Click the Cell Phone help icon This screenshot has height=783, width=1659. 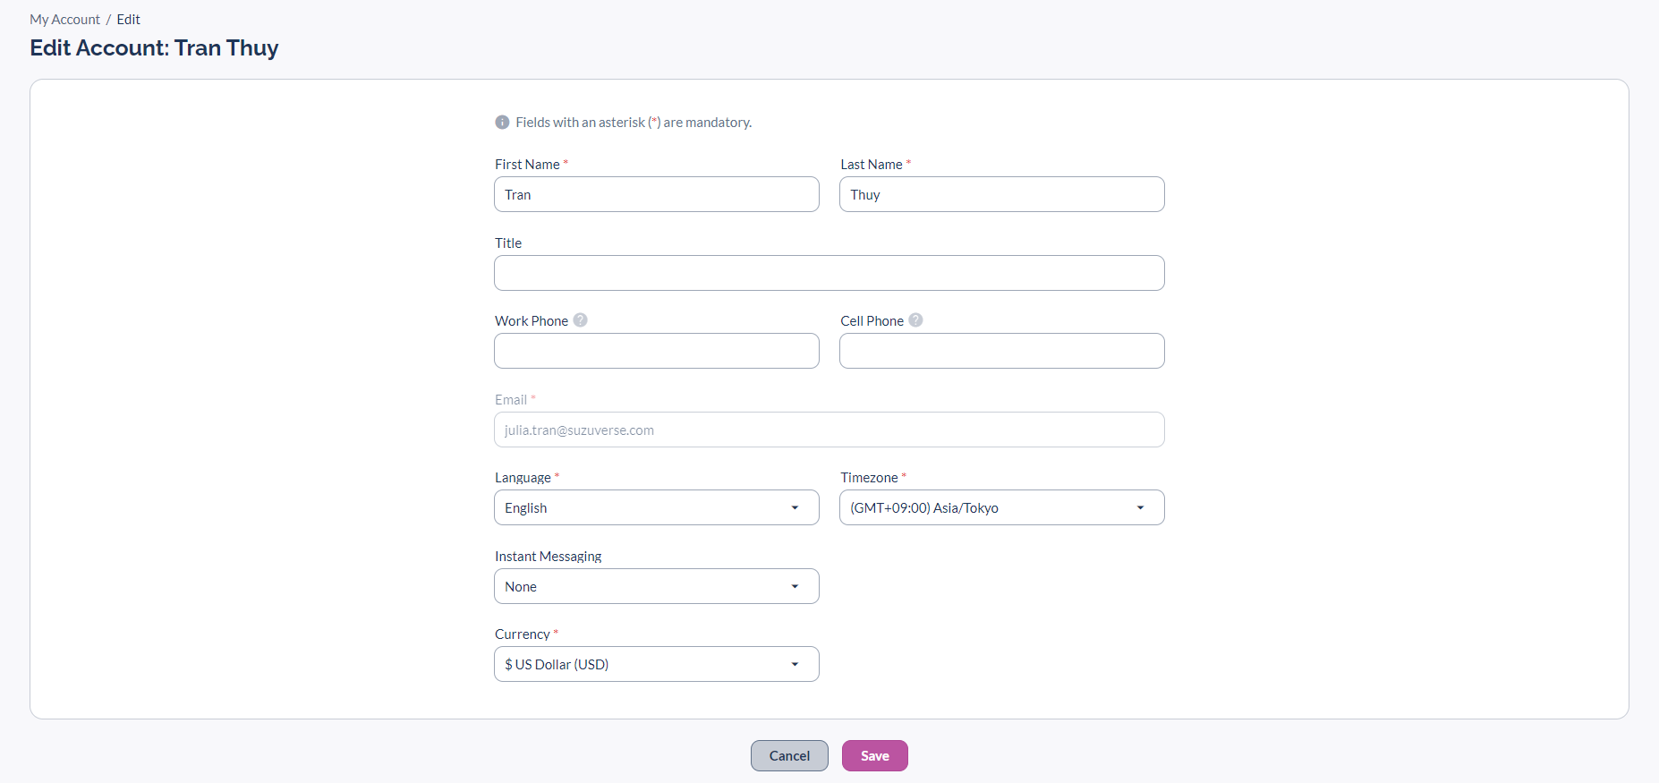915,320
